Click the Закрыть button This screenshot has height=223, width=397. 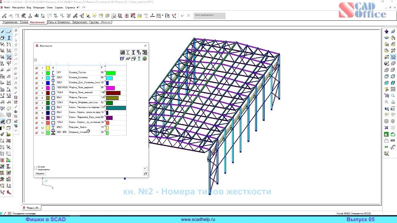point(40,173)
